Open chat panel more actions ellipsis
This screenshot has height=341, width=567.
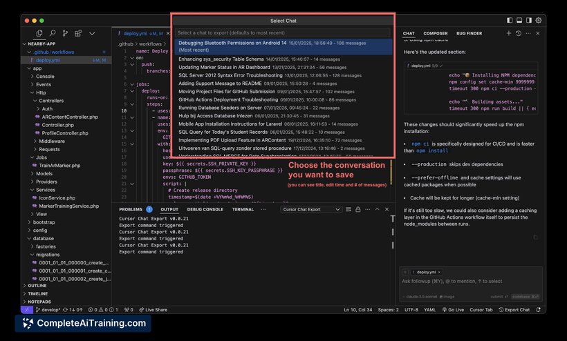point(528,33)
